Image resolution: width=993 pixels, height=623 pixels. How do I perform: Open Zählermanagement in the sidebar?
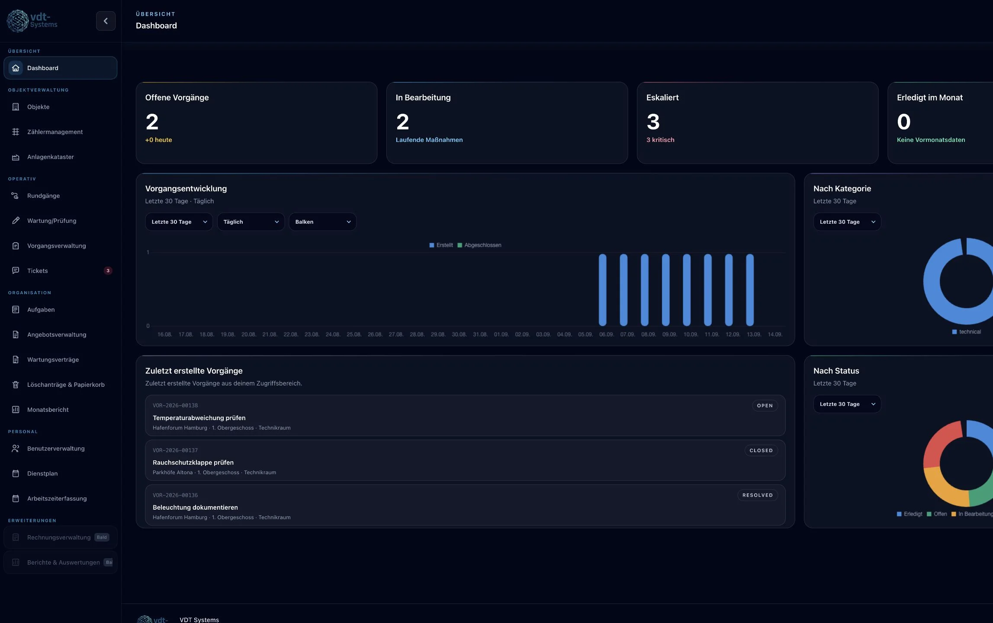[x=61, y=132]
